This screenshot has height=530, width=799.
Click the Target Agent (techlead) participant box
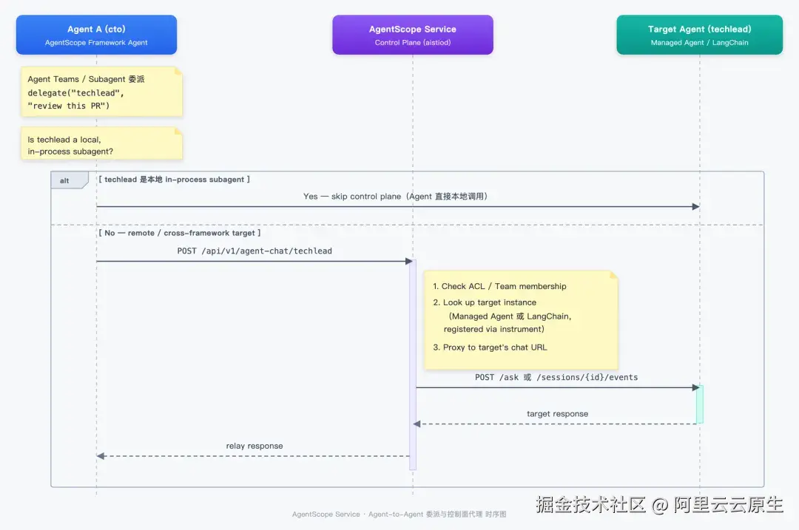tap(700, 35)
